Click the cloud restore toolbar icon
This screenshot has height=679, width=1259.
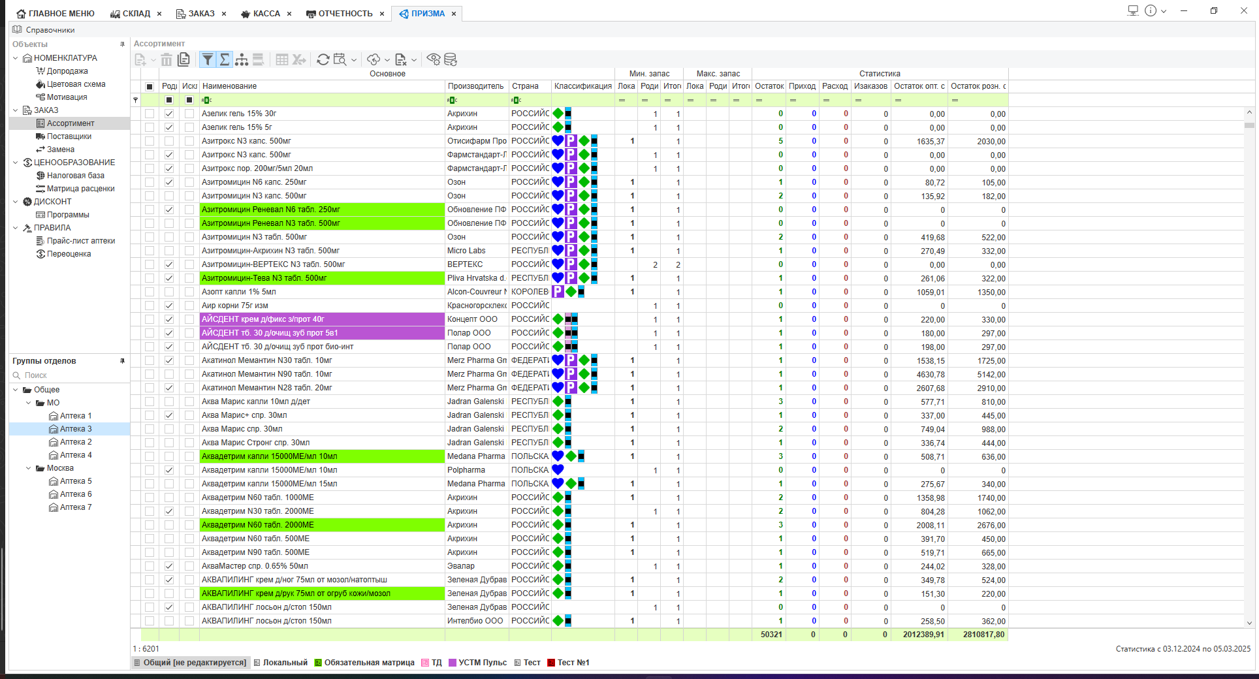click(374, 59)
